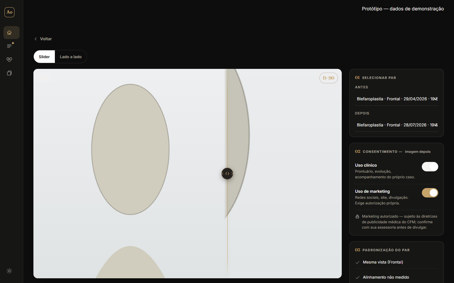Click the checkmark beside Alinhamento não medido
Viewport: 454px width, 283px height.
pyautogui.click(x=358, y=277)
